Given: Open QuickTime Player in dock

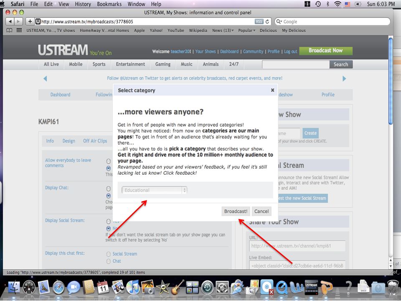Looking at the screenshot, I should pos(282,287).
